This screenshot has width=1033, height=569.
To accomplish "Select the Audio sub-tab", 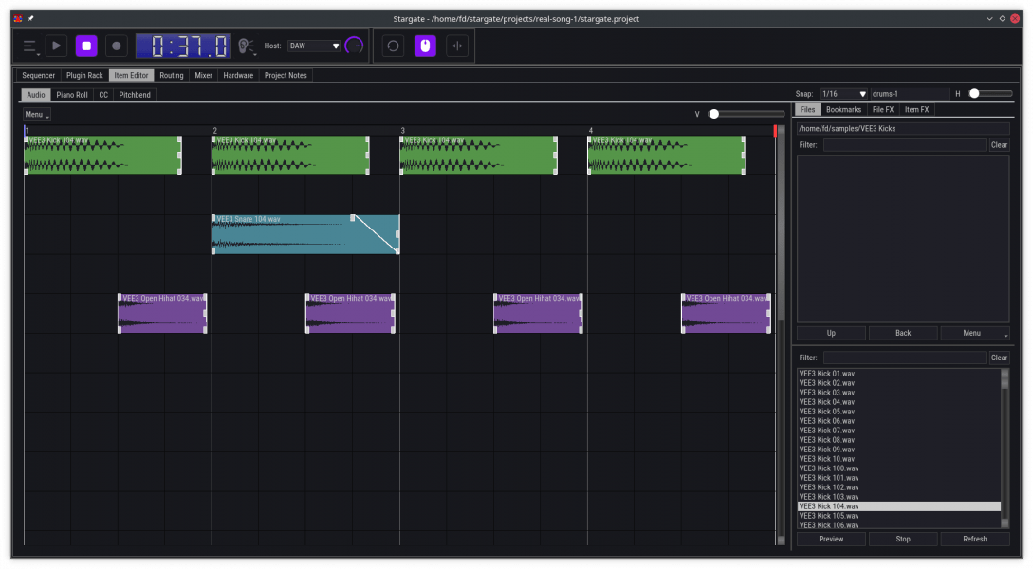I will 36,95.
